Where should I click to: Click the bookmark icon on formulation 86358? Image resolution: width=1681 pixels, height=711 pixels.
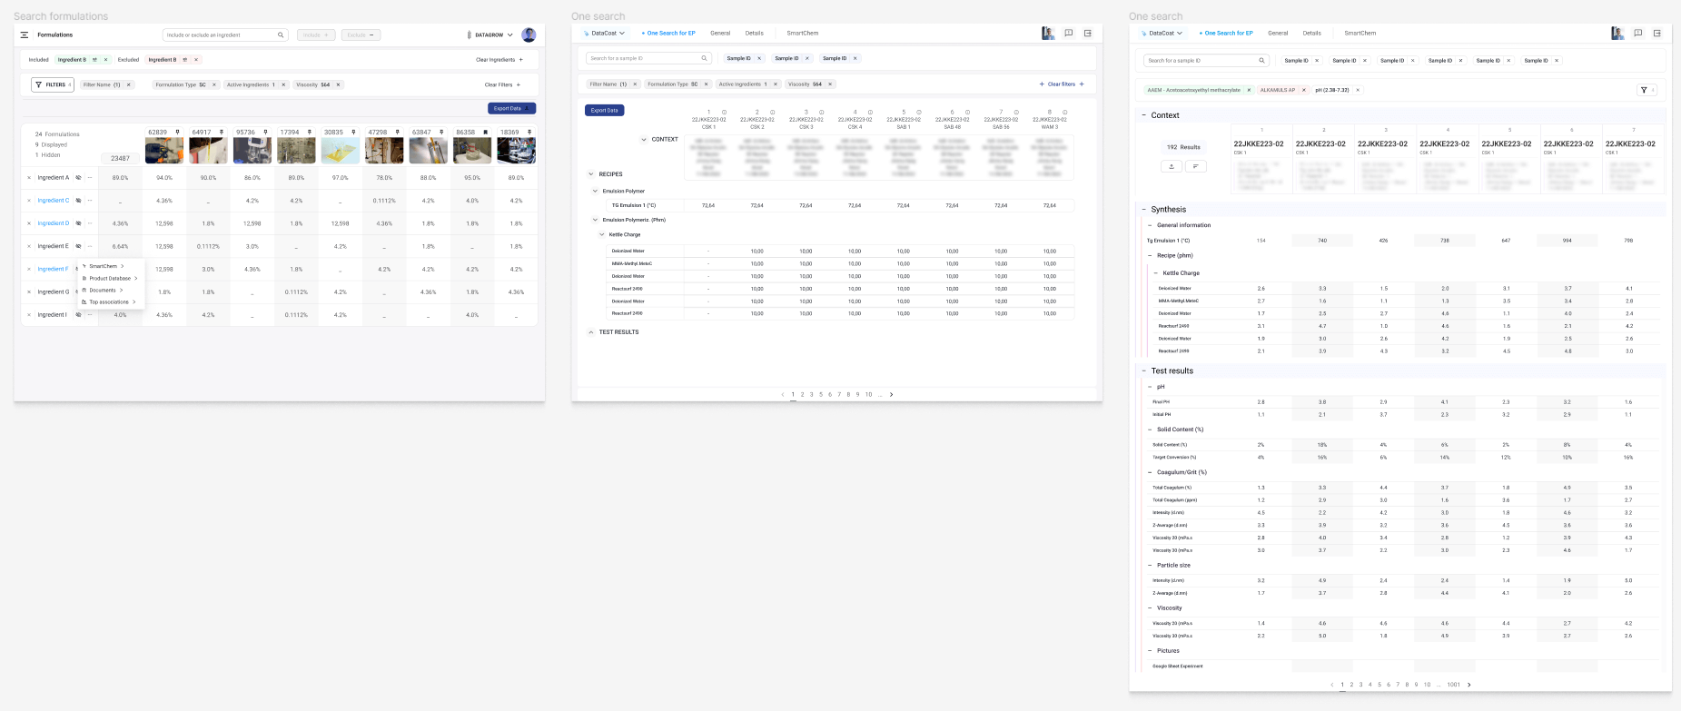[x=485, y=133]
